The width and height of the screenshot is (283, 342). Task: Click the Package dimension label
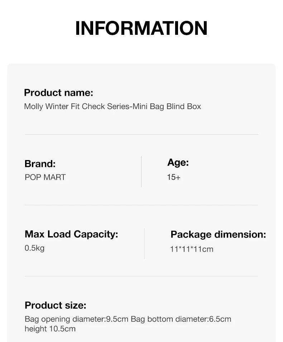218,234
